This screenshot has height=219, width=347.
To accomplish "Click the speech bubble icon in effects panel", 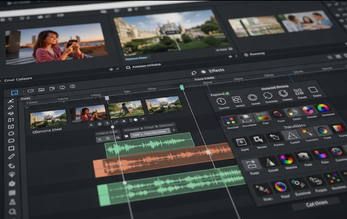I will [268, 96].
